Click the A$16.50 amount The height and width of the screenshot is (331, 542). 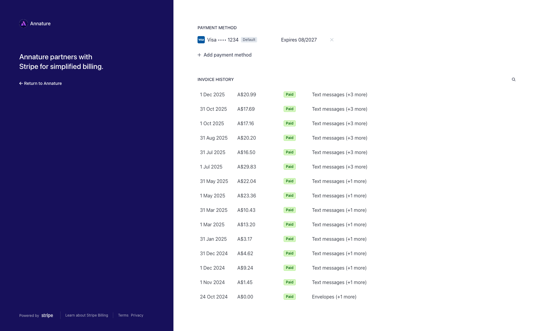point(246,152)
